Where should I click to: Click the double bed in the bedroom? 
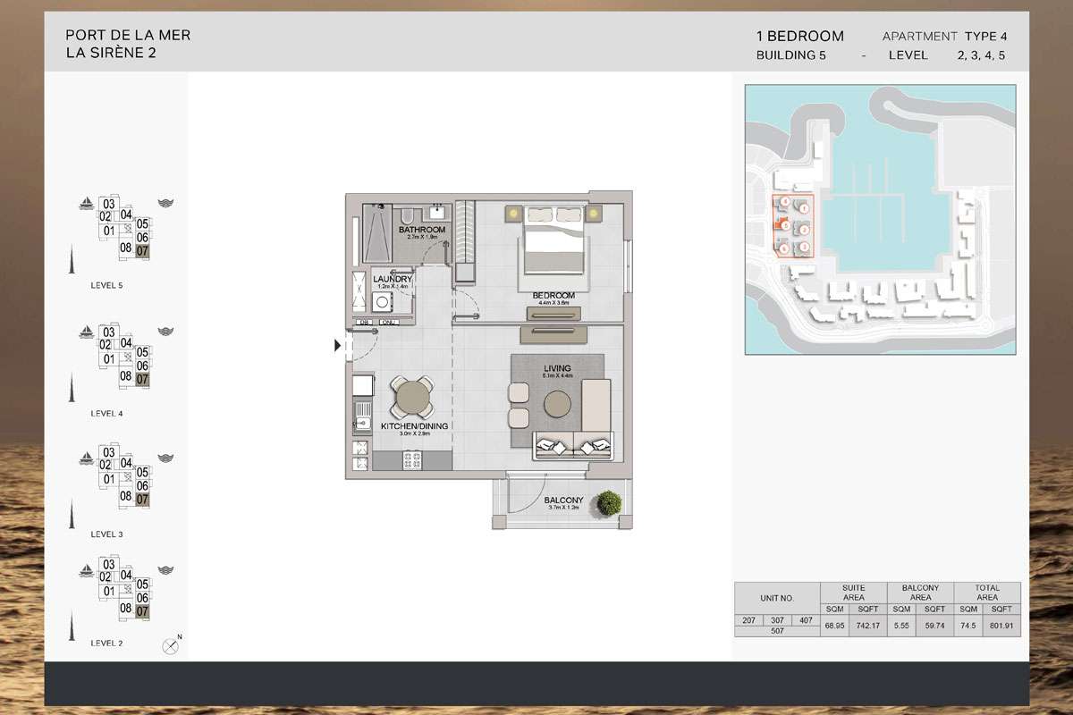(556, 238)
